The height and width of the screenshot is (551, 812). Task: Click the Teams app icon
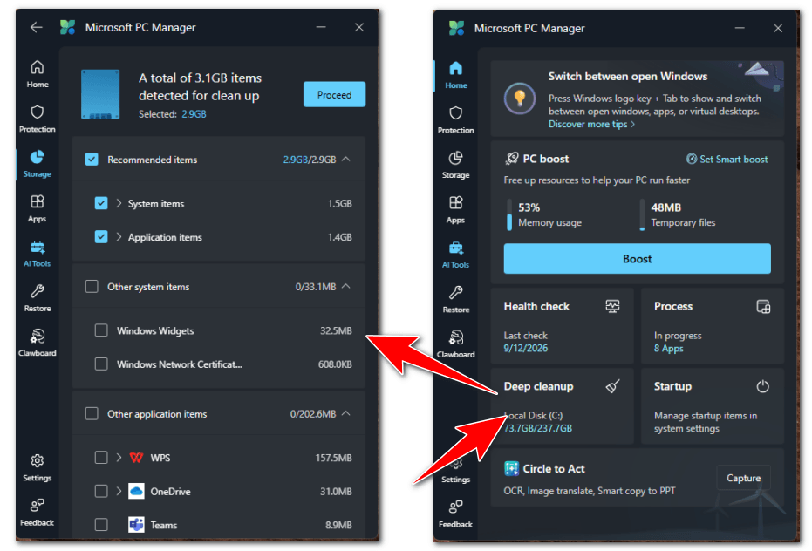coord(136,525)
